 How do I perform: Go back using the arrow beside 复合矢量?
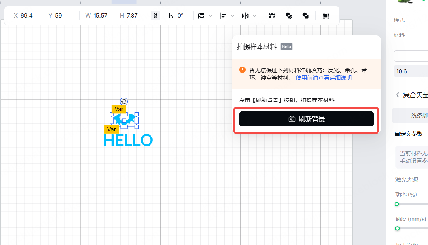[397, 95]
